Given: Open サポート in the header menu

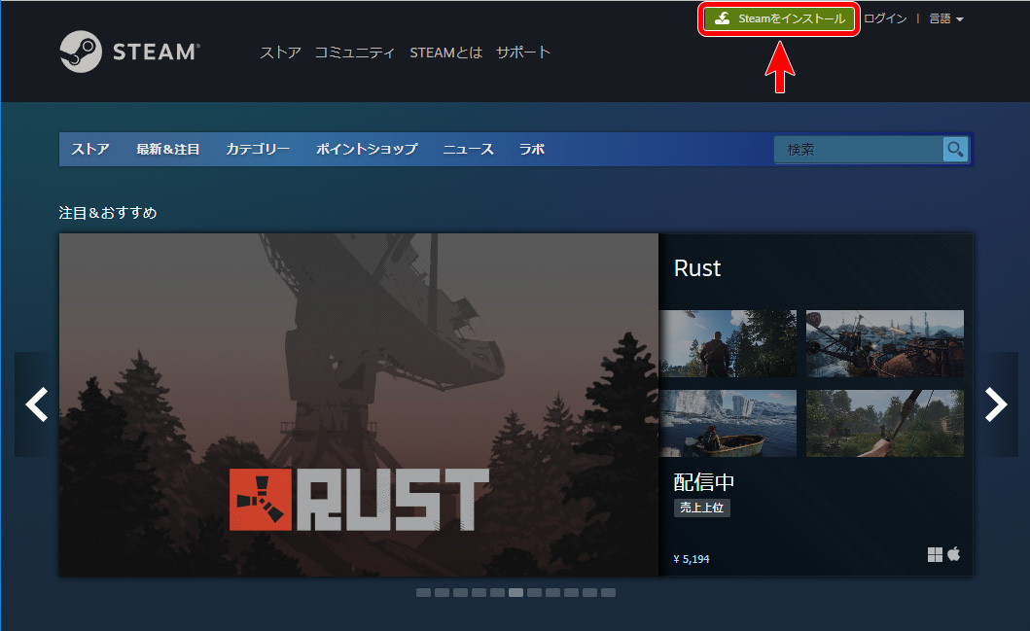Looking at the screenshot, I should pos(523,53).
